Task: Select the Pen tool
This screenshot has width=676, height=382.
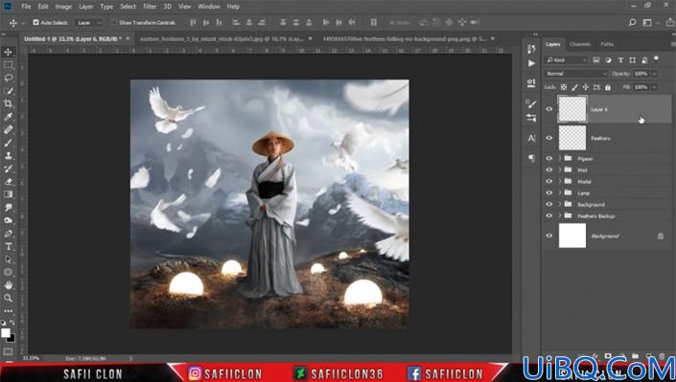Action: point(9,234)
